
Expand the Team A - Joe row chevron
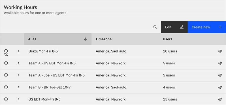(18, 75)
